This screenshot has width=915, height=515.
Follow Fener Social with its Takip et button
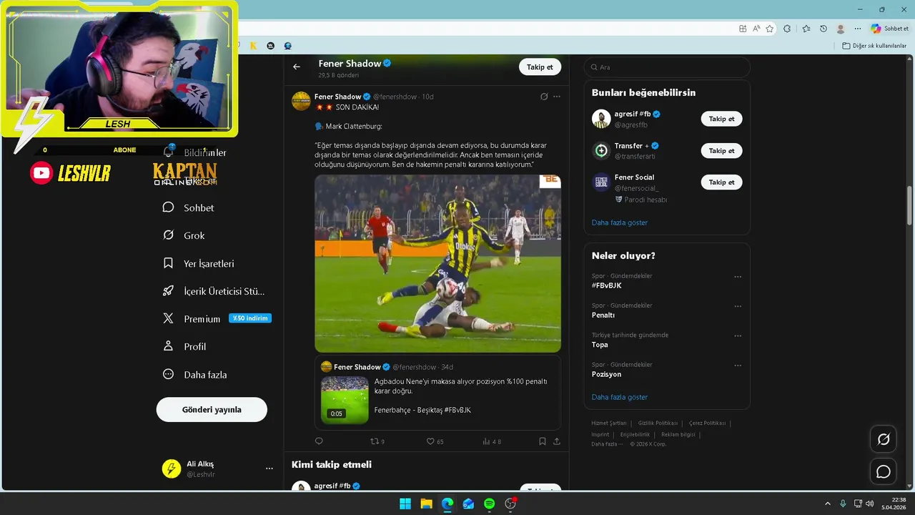pos(721,182)
